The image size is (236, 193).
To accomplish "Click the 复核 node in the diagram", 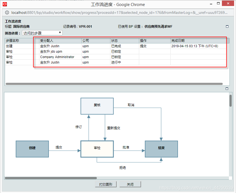I will 97,106.
